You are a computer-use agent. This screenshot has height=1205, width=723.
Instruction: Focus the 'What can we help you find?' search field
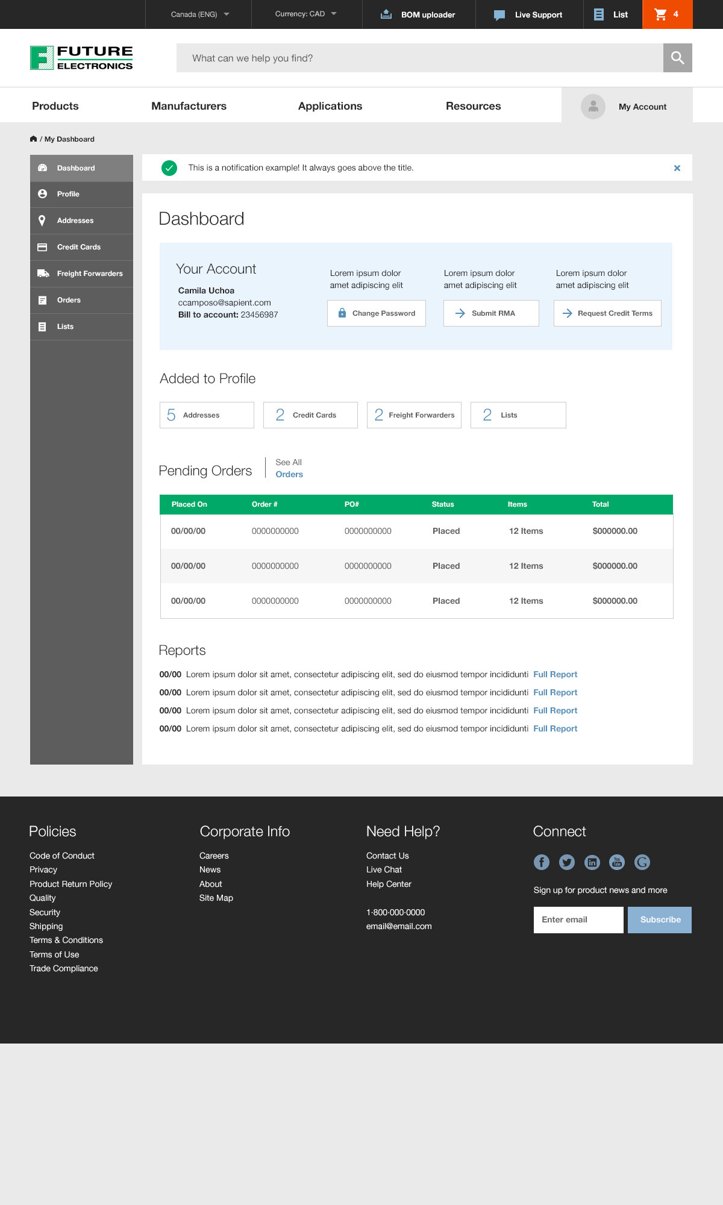click(x=420, y=58)
